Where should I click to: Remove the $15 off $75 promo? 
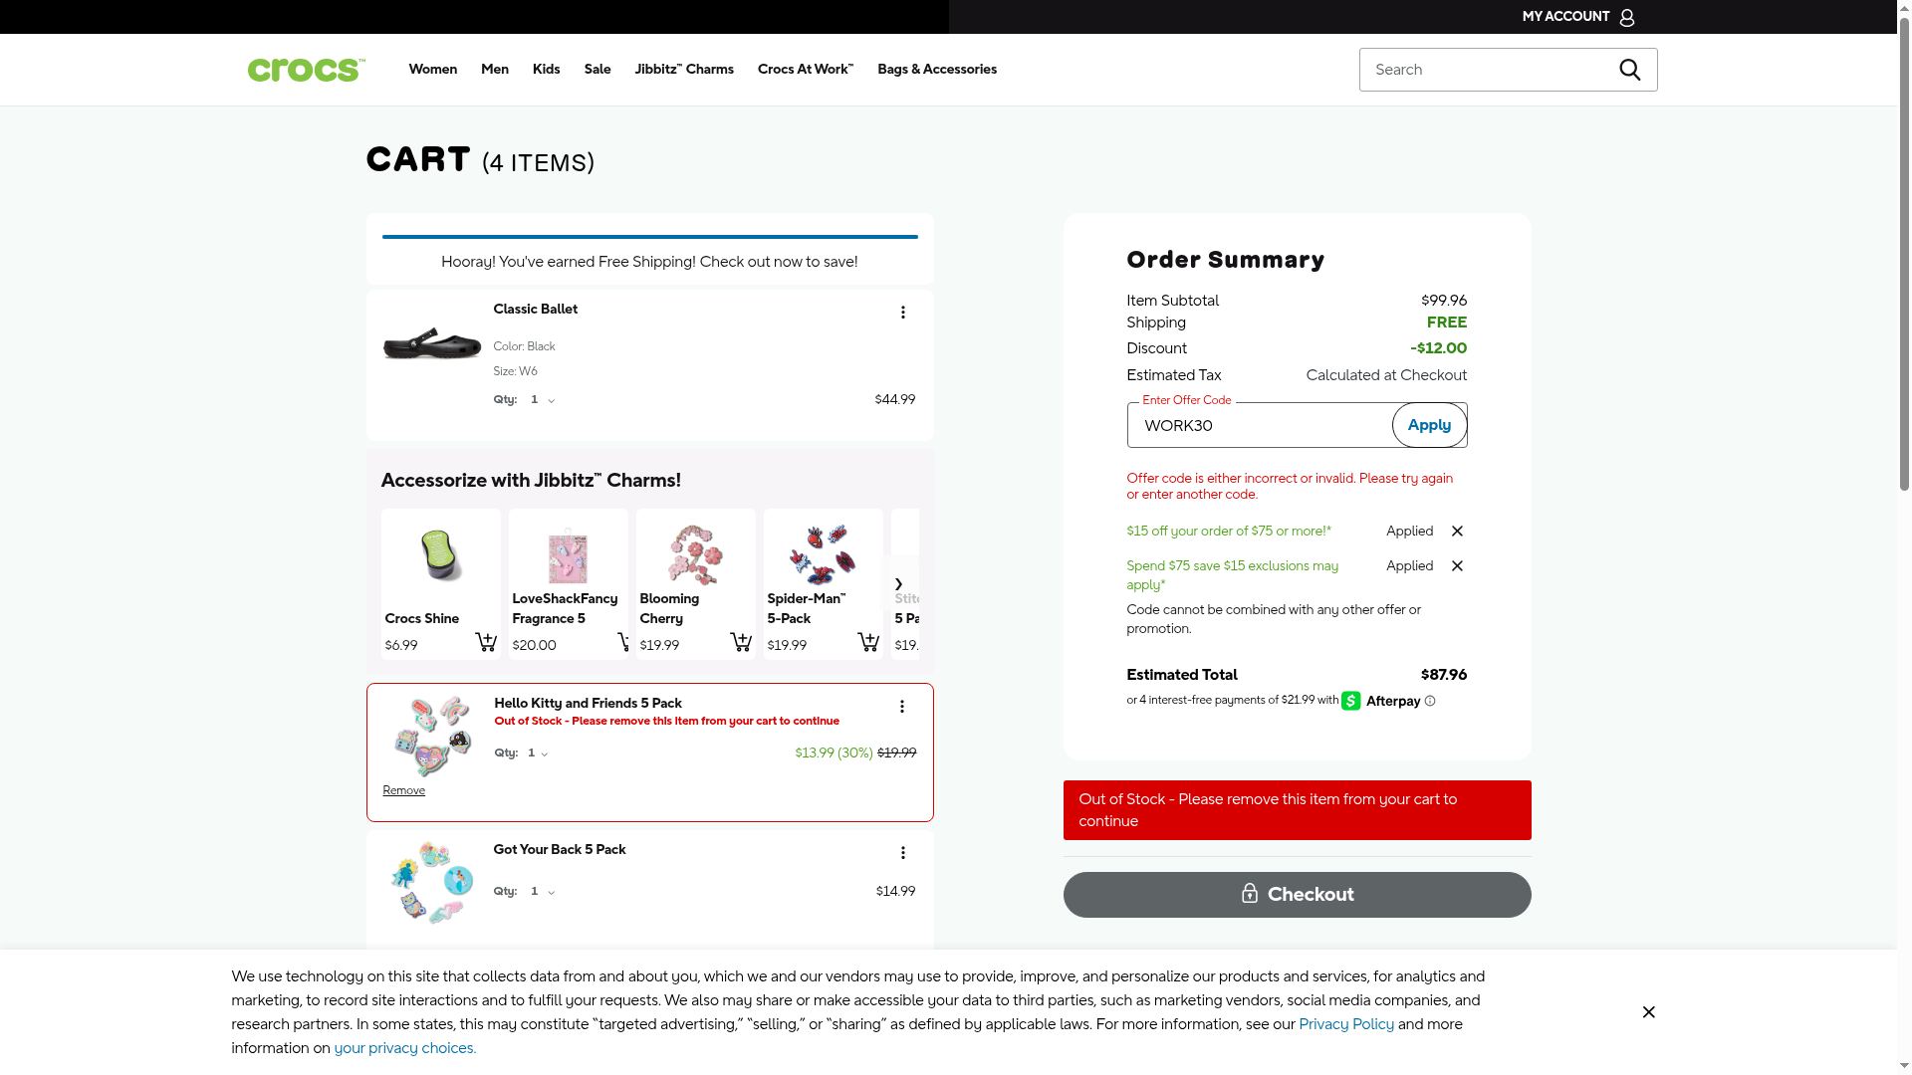1457,532
